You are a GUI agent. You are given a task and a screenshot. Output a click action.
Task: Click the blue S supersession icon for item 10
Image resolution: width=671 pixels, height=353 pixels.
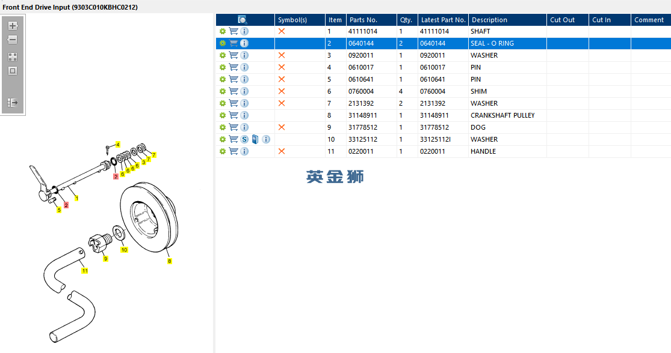pos(244,139)
